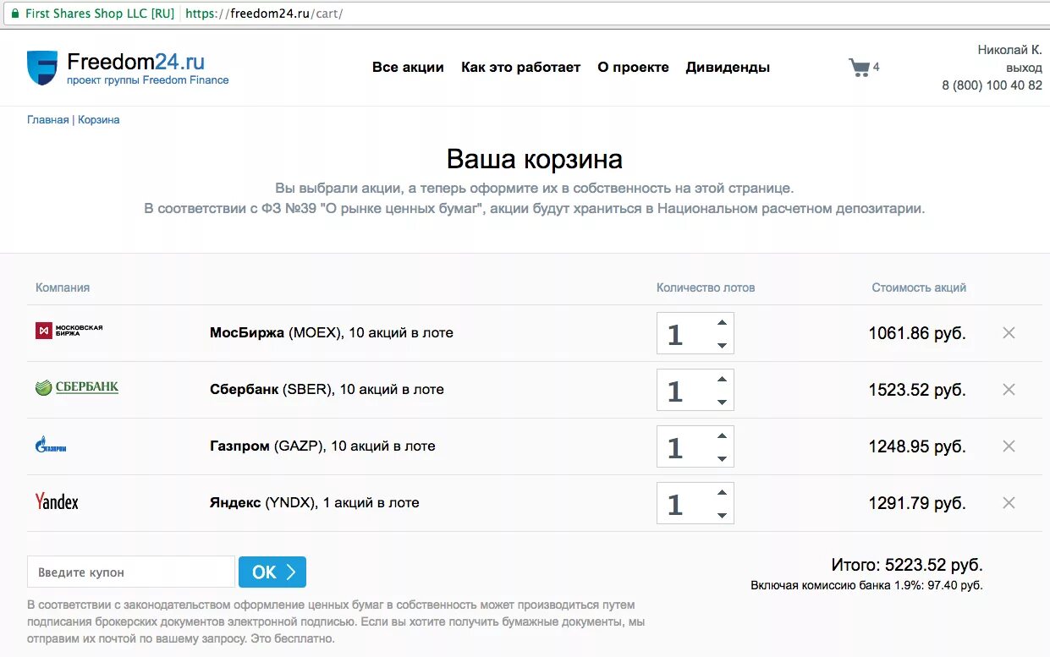
Task: Decrease lot quantity for Яндекс
Action: (x=722, y=515)
